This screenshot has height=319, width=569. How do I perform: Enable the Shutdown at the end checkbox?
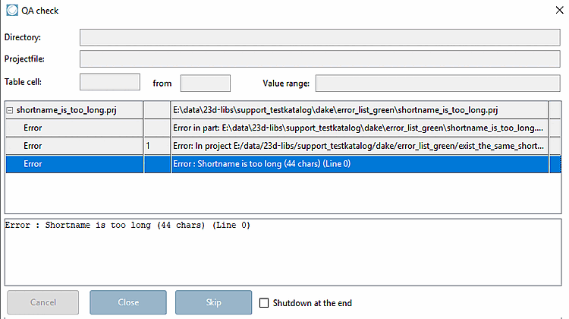click(x=264, y=302)
